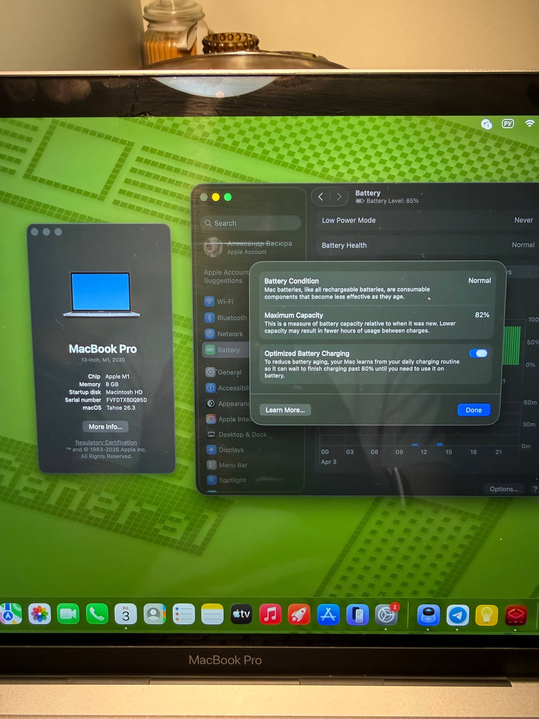The width and height of the screenshot is (539, 719).
Task: Open Apple Music from the Dock
Action: pyautogui.click(x=271, y=614)
